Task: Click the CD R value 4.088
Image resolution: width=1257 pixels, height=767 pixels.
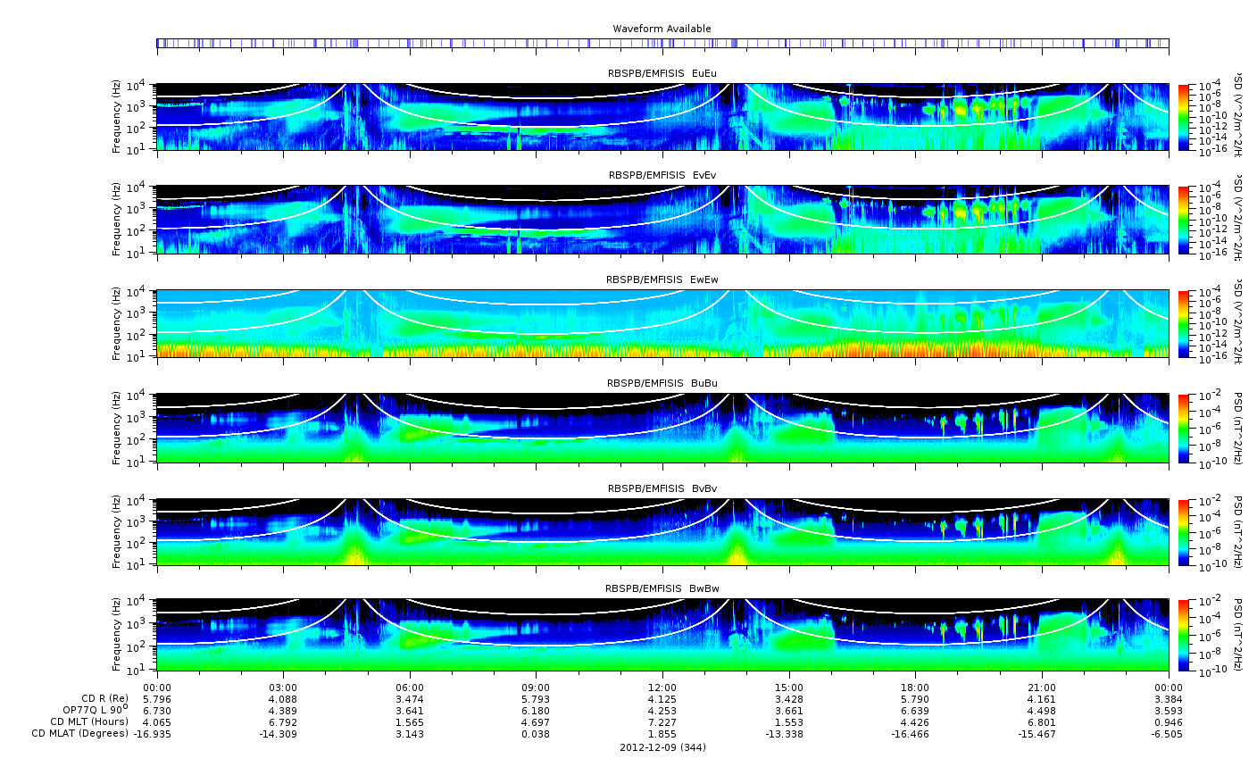Action: pyautogui.click(x=283, y=698)
